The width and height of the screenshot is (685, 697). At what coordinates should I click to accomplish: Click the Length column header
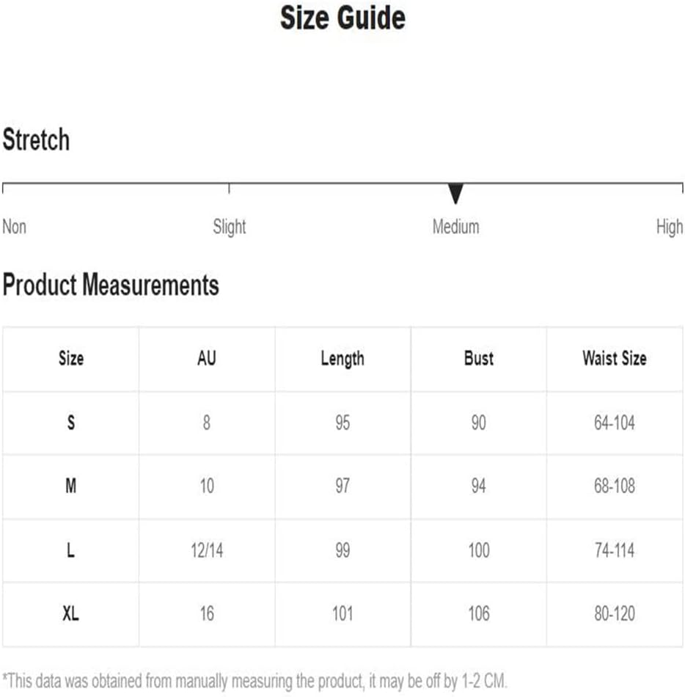342,360
